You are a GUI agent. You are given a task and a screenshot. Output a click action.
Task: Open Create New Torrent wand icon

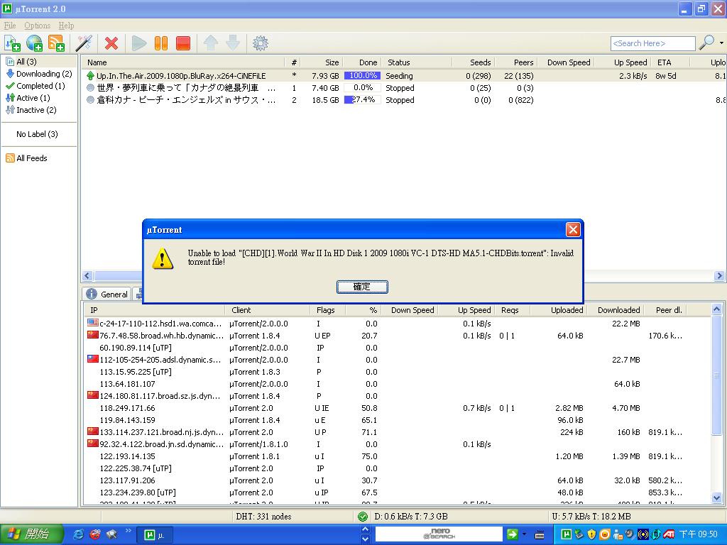point(84,43)
